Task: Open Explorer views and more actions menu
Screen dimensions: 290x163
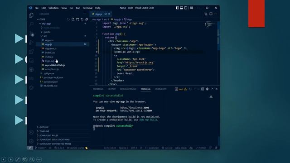Action: [x=85, y=14]
